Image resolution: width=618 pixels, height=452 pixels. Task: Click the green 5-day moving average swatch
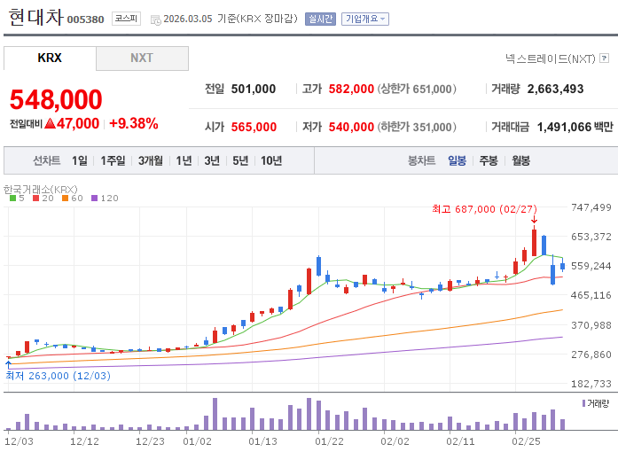coord(13,199)
